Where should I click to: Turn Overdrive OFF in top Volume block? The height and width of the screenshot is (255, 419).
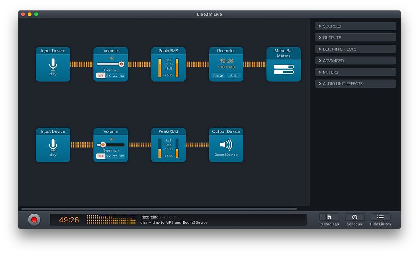coord(101,75)
